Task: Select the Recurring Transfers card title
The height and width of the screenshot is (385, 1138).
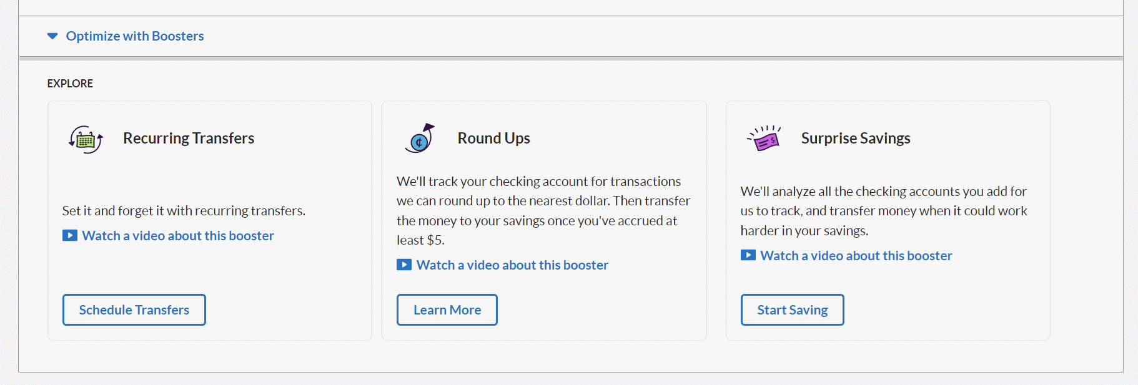Action: pos(189,138)
